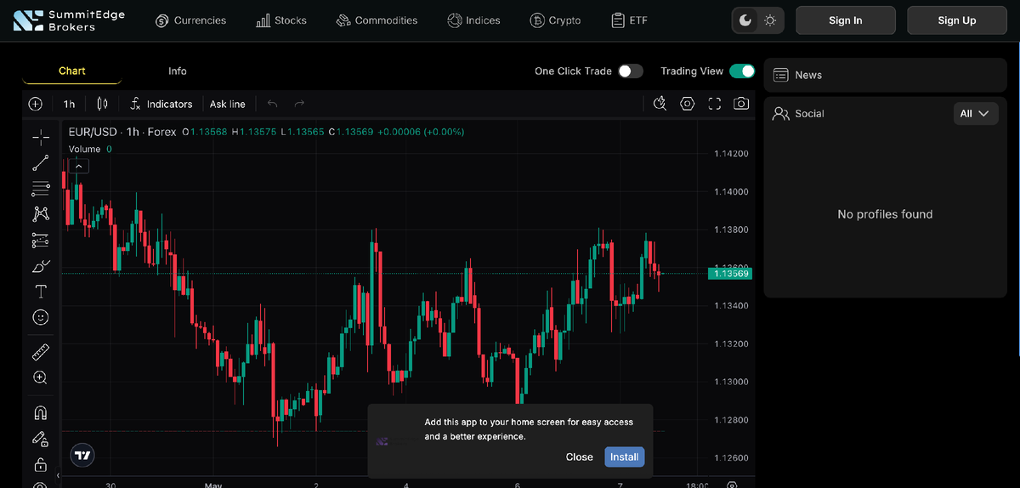Click the Social panel header

click(x=799, y=113)
